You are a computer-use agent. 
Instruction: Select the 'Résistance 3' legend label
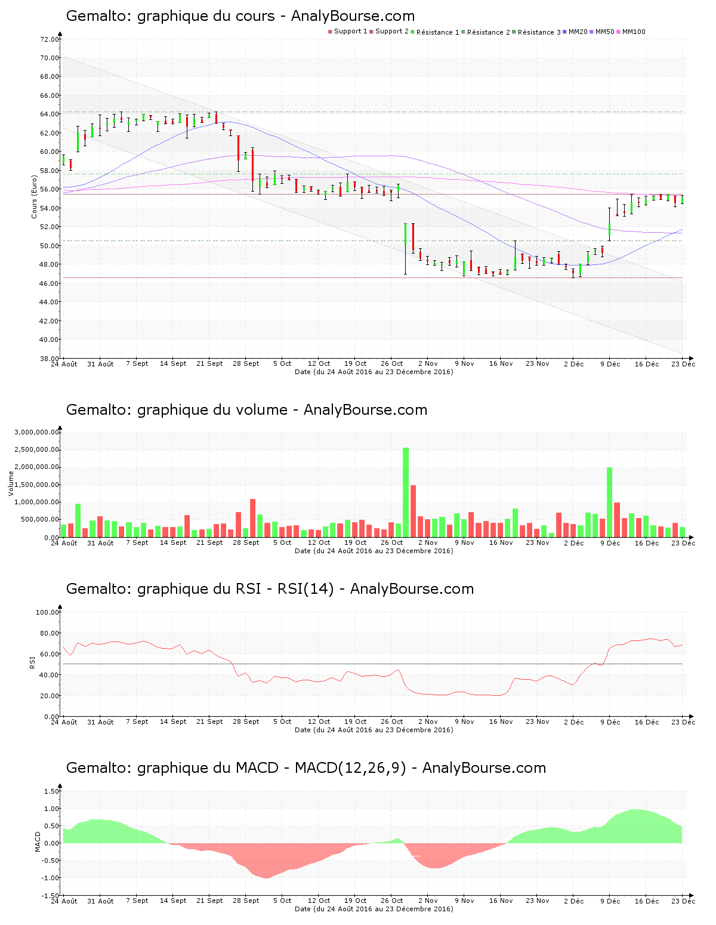point(539,32)
